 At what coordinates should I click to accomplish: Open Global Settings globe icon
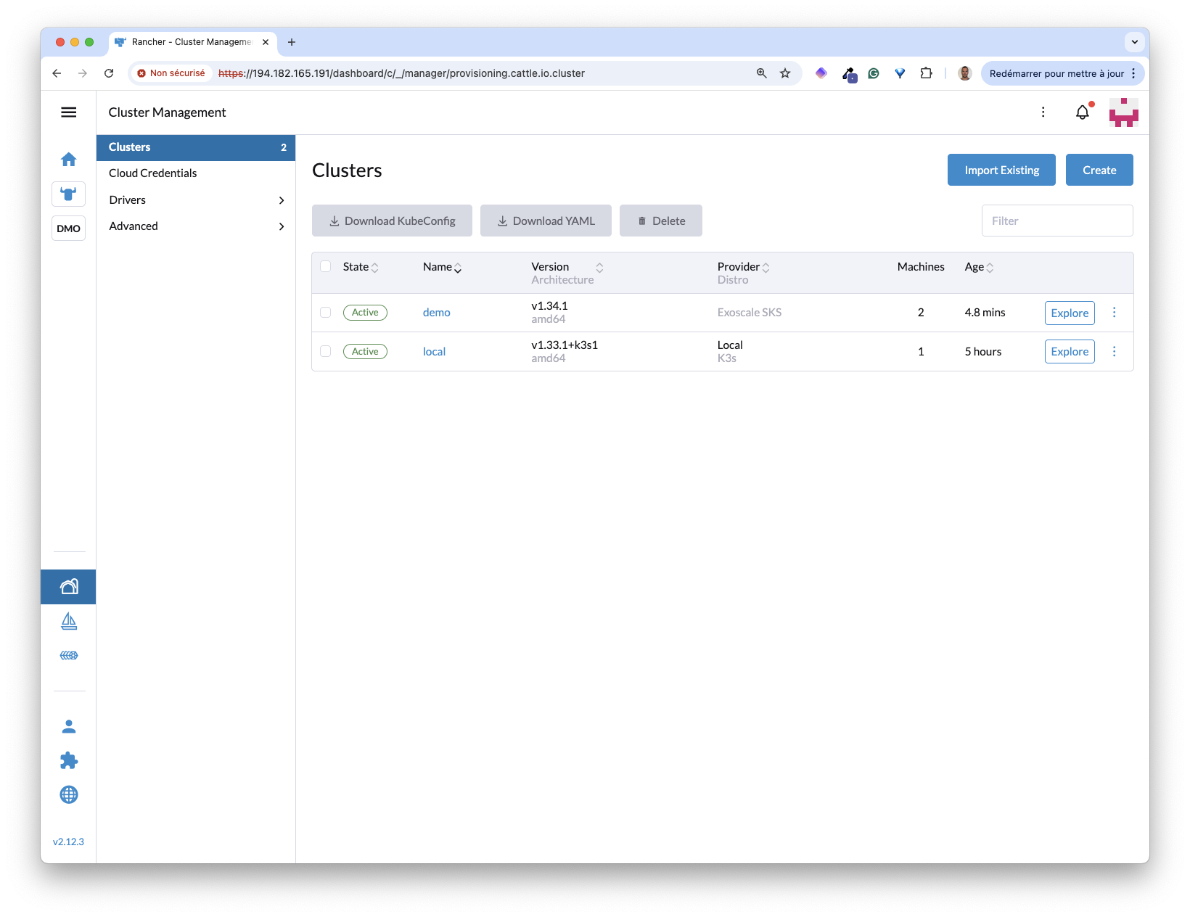coord(69,794)
